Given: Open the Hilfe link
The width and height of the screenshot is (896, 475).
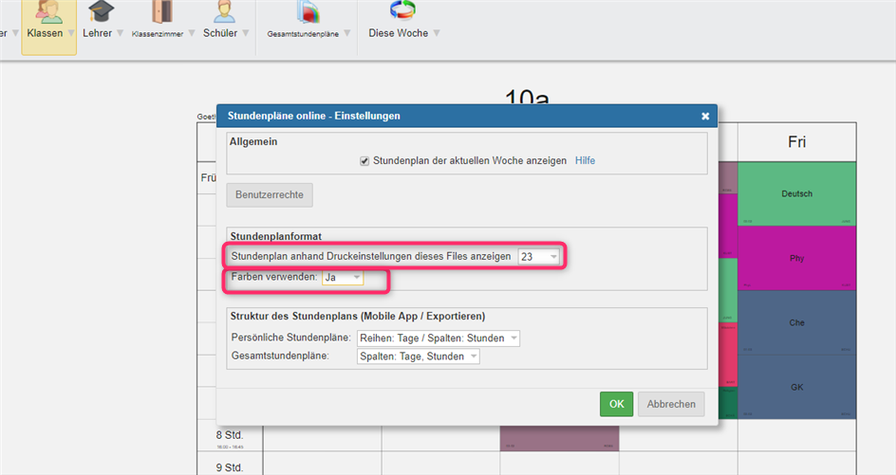Looking at the screenshot, I should [585, 161].
